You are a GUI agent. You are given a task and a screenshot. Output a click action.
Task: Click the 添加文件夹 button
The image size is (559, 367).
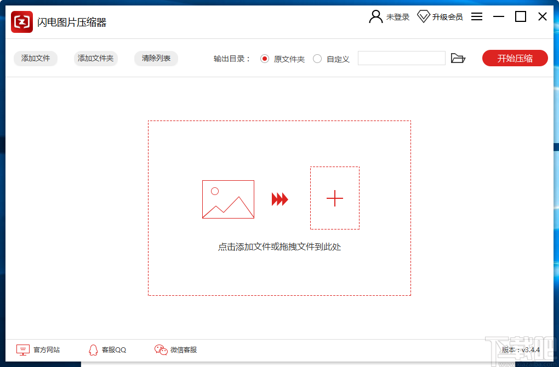click(95, 59)
